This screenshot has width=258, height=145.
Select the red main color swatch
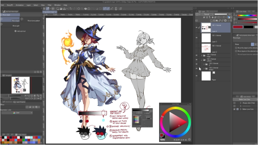point(238,27)
